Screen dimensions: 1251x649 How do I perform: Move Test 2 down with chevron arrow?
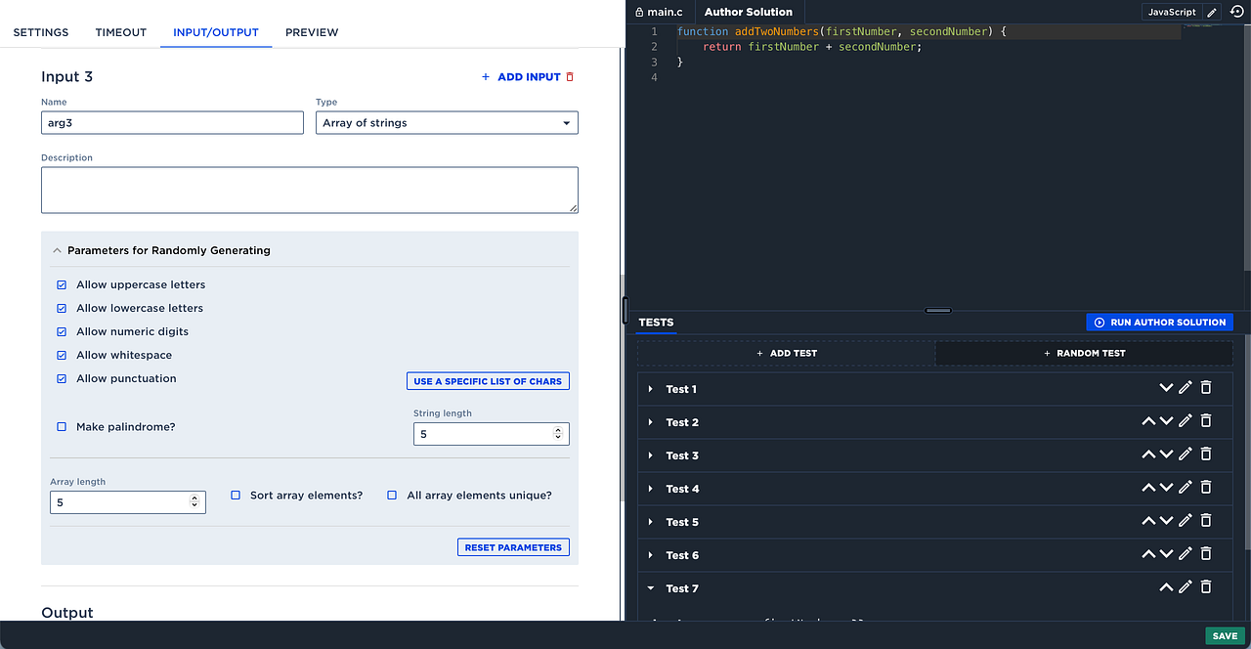pyautogui.click(x=1166, y=421)
